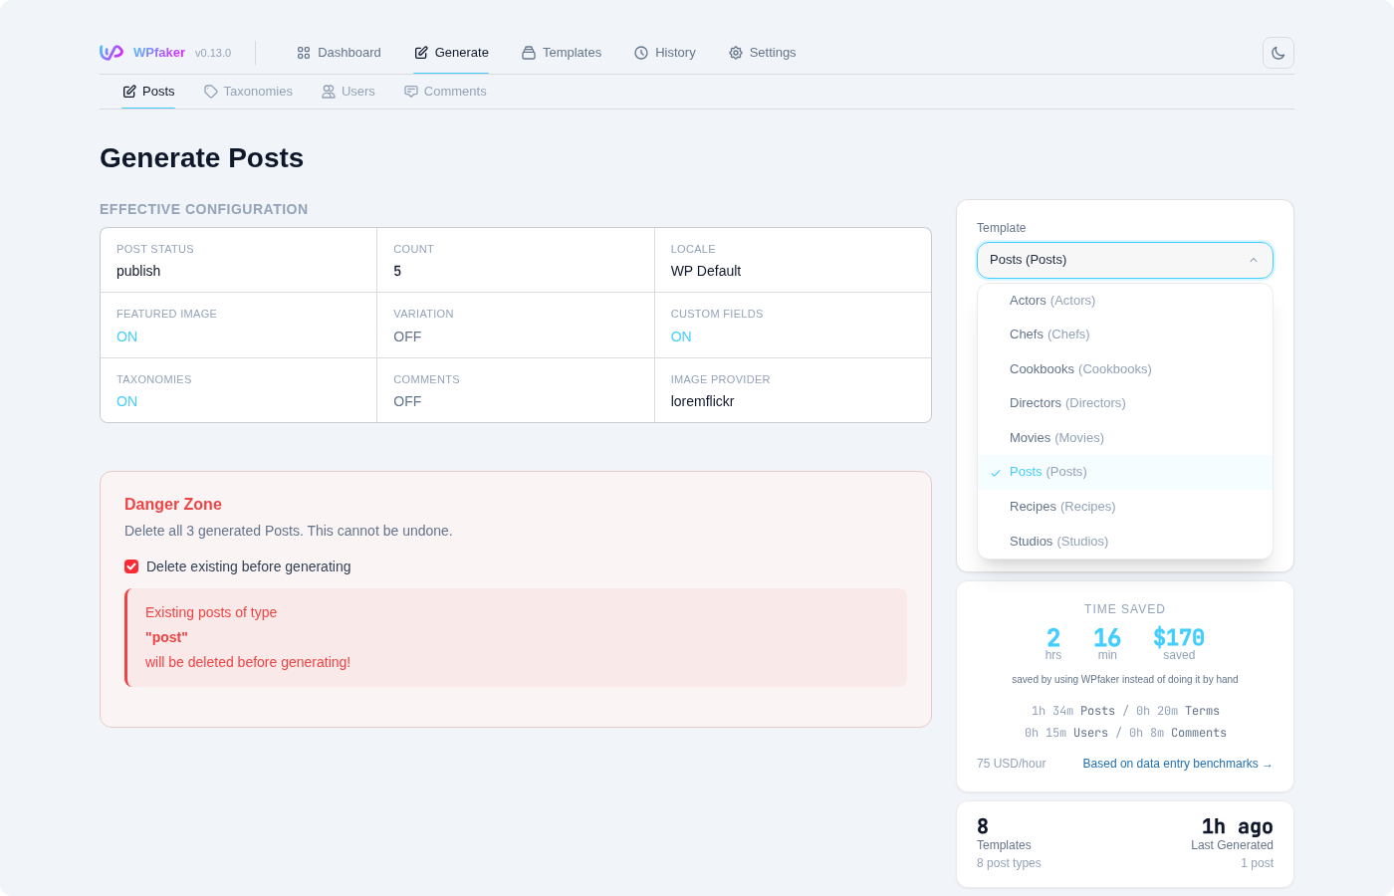Select Movies from the template list

[1057, 437]
